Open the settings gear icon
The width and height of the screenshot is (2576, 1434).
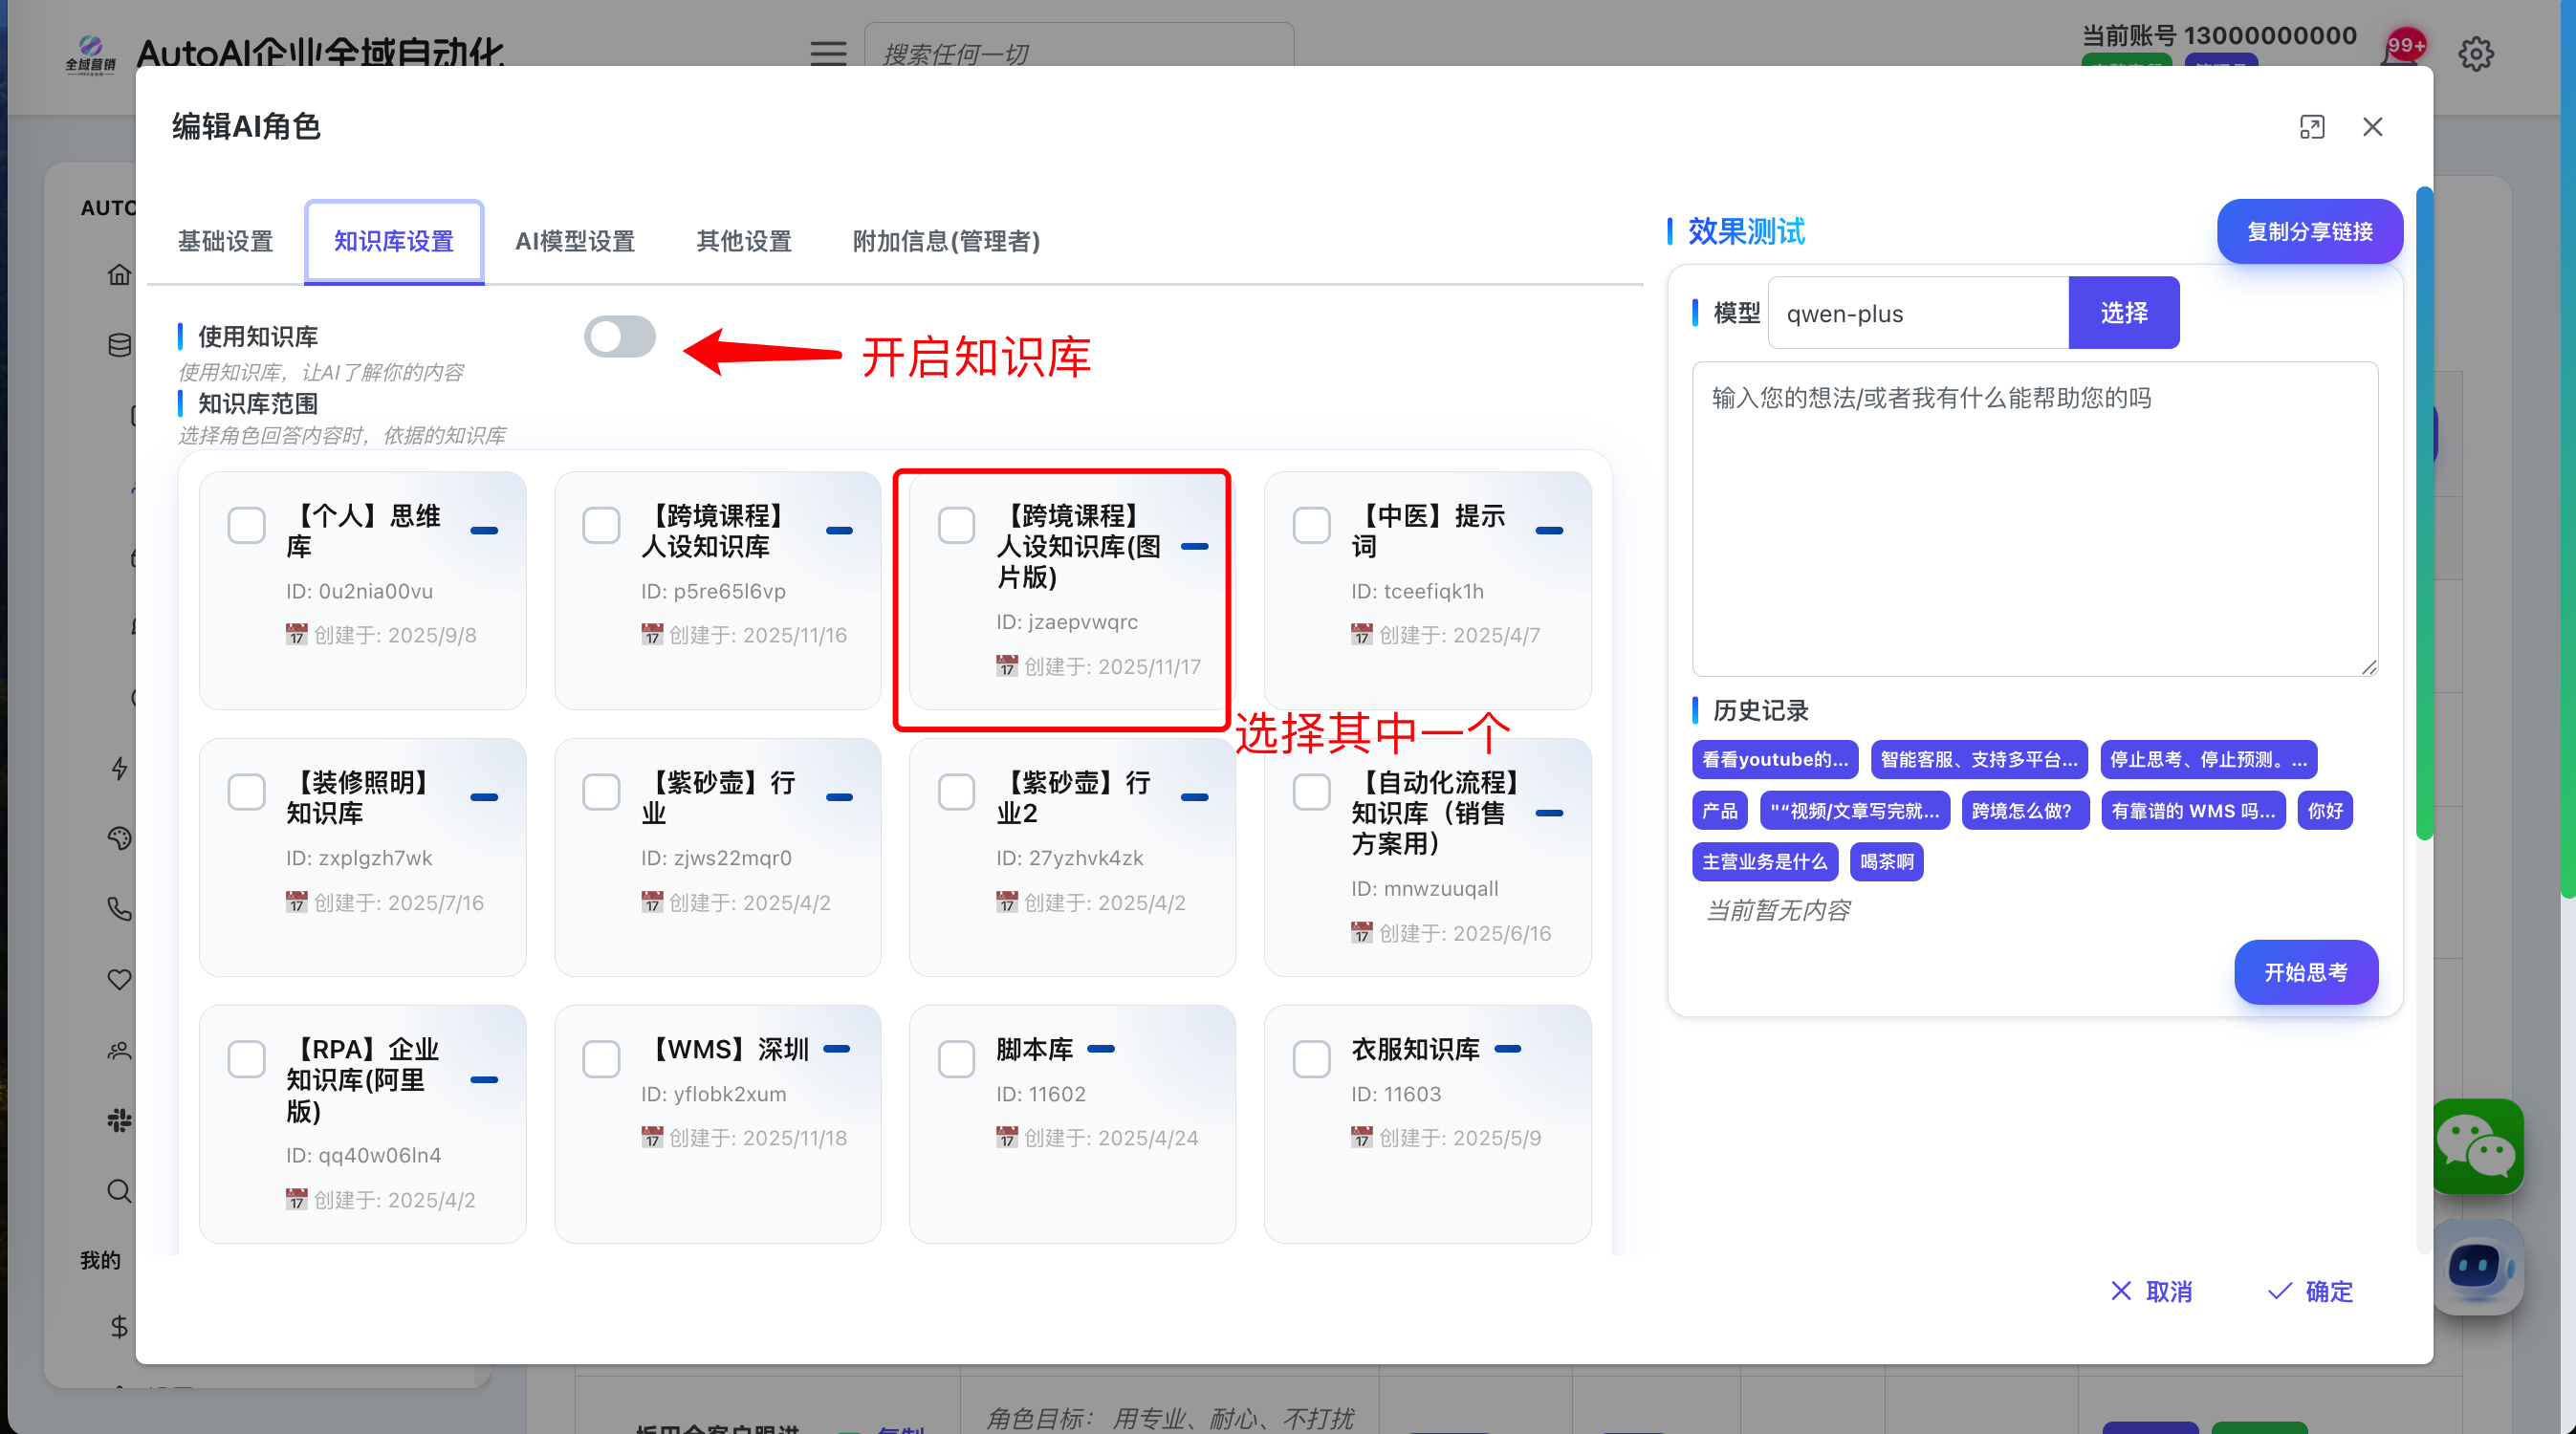pyautogui.click(x=2475, y=54)
